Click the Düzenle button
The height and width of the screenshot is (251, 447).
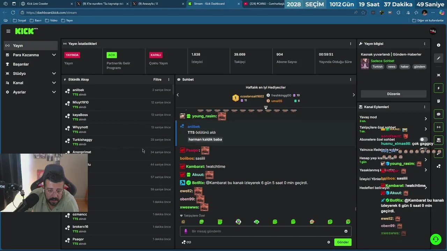[x=394, y=94]
